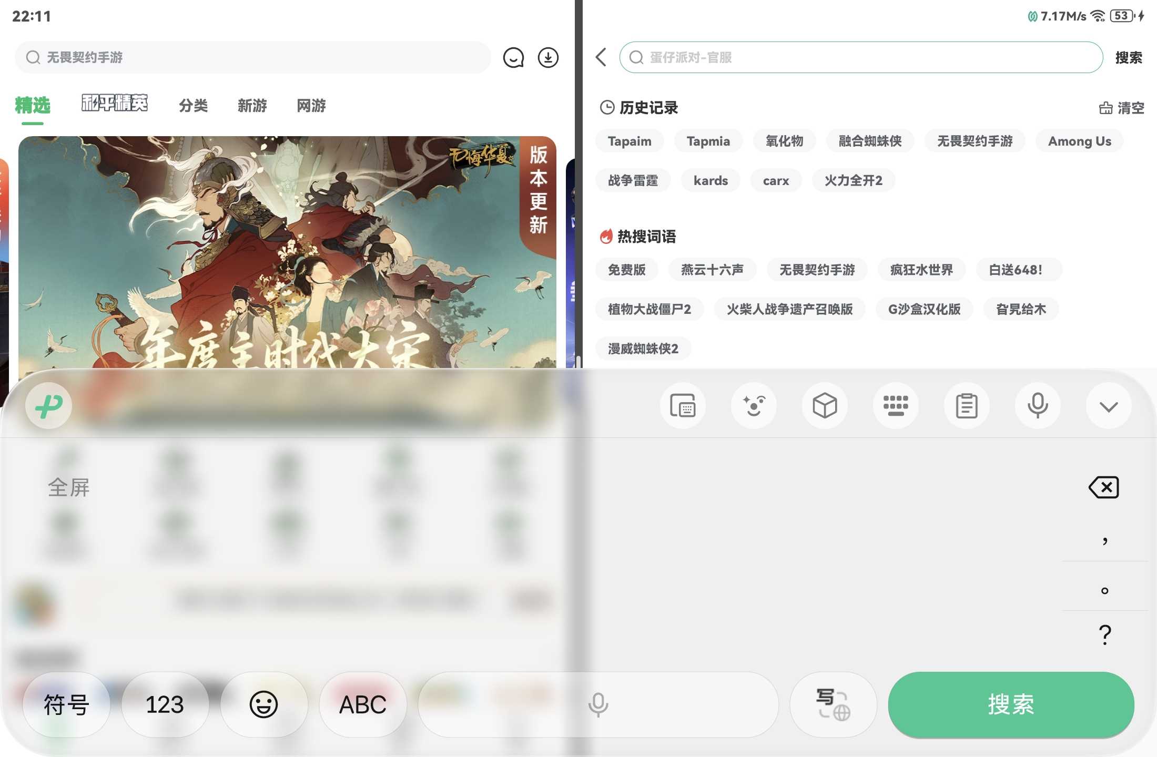Screen dimensions: 1157x757
Task: Open the cube toolbox icon
Action: click(825, 406)
